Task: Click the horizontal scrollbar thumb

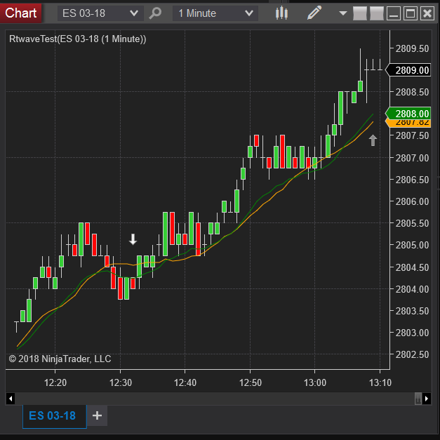Action: tap(418, 399)
